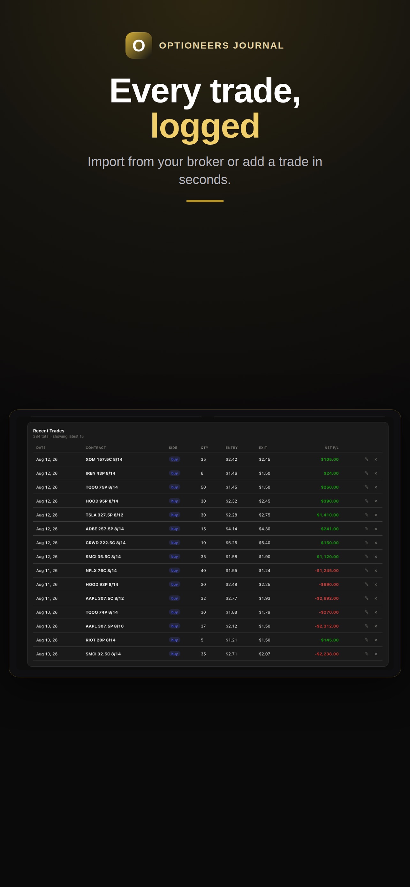410x887 pixels.
Task: Edit the HOOD 93P 8/14 trade
Action: point(367,584)
